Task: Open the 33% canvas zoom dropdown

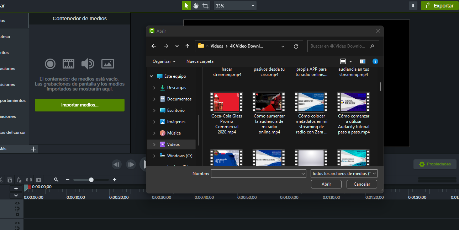Action: tap(235, 6)
